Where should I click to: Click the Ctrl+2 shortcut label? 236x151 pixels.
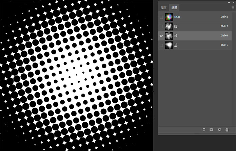point(224,17)
